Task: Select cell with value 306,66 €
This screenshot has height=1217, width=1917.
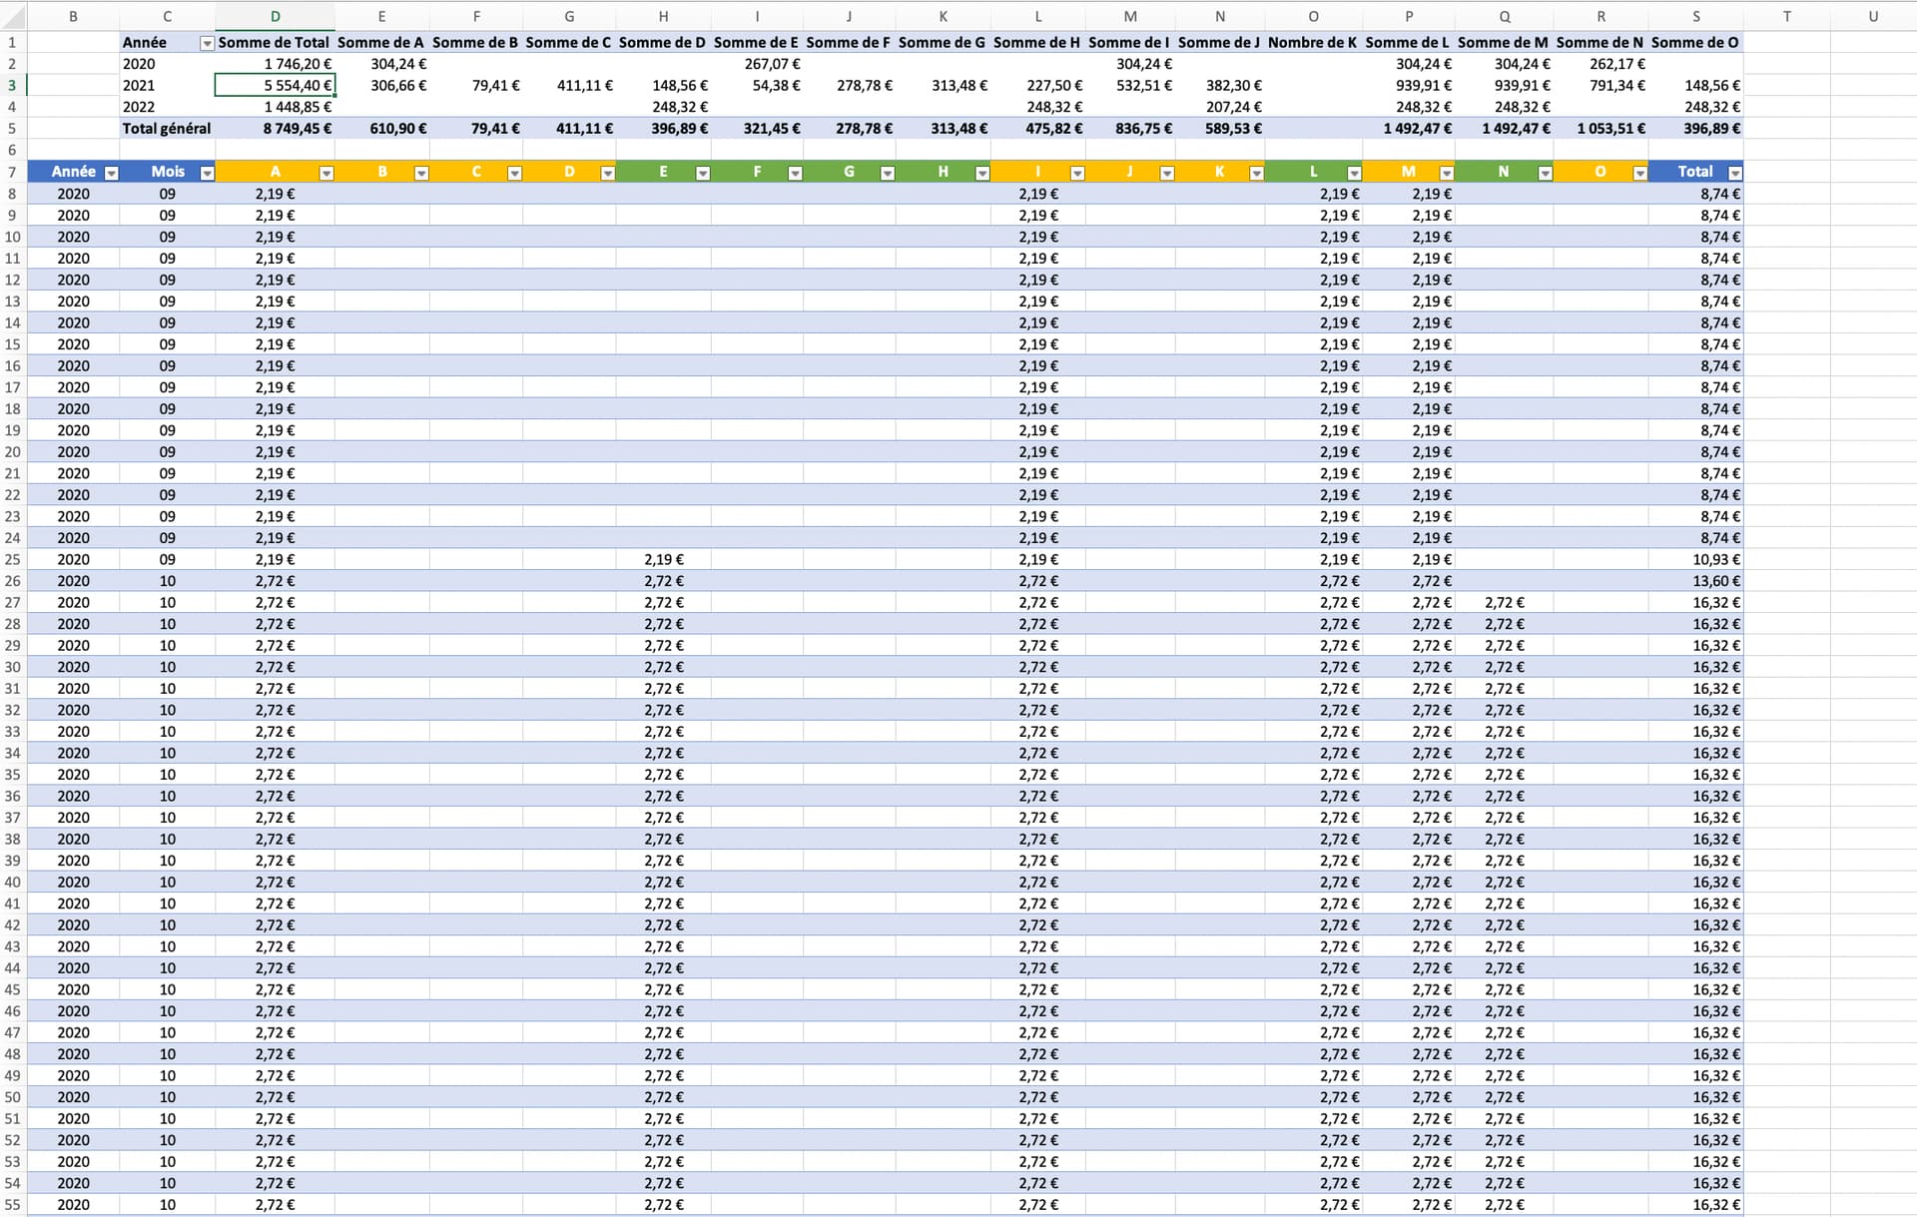Action: coord(381,86)
